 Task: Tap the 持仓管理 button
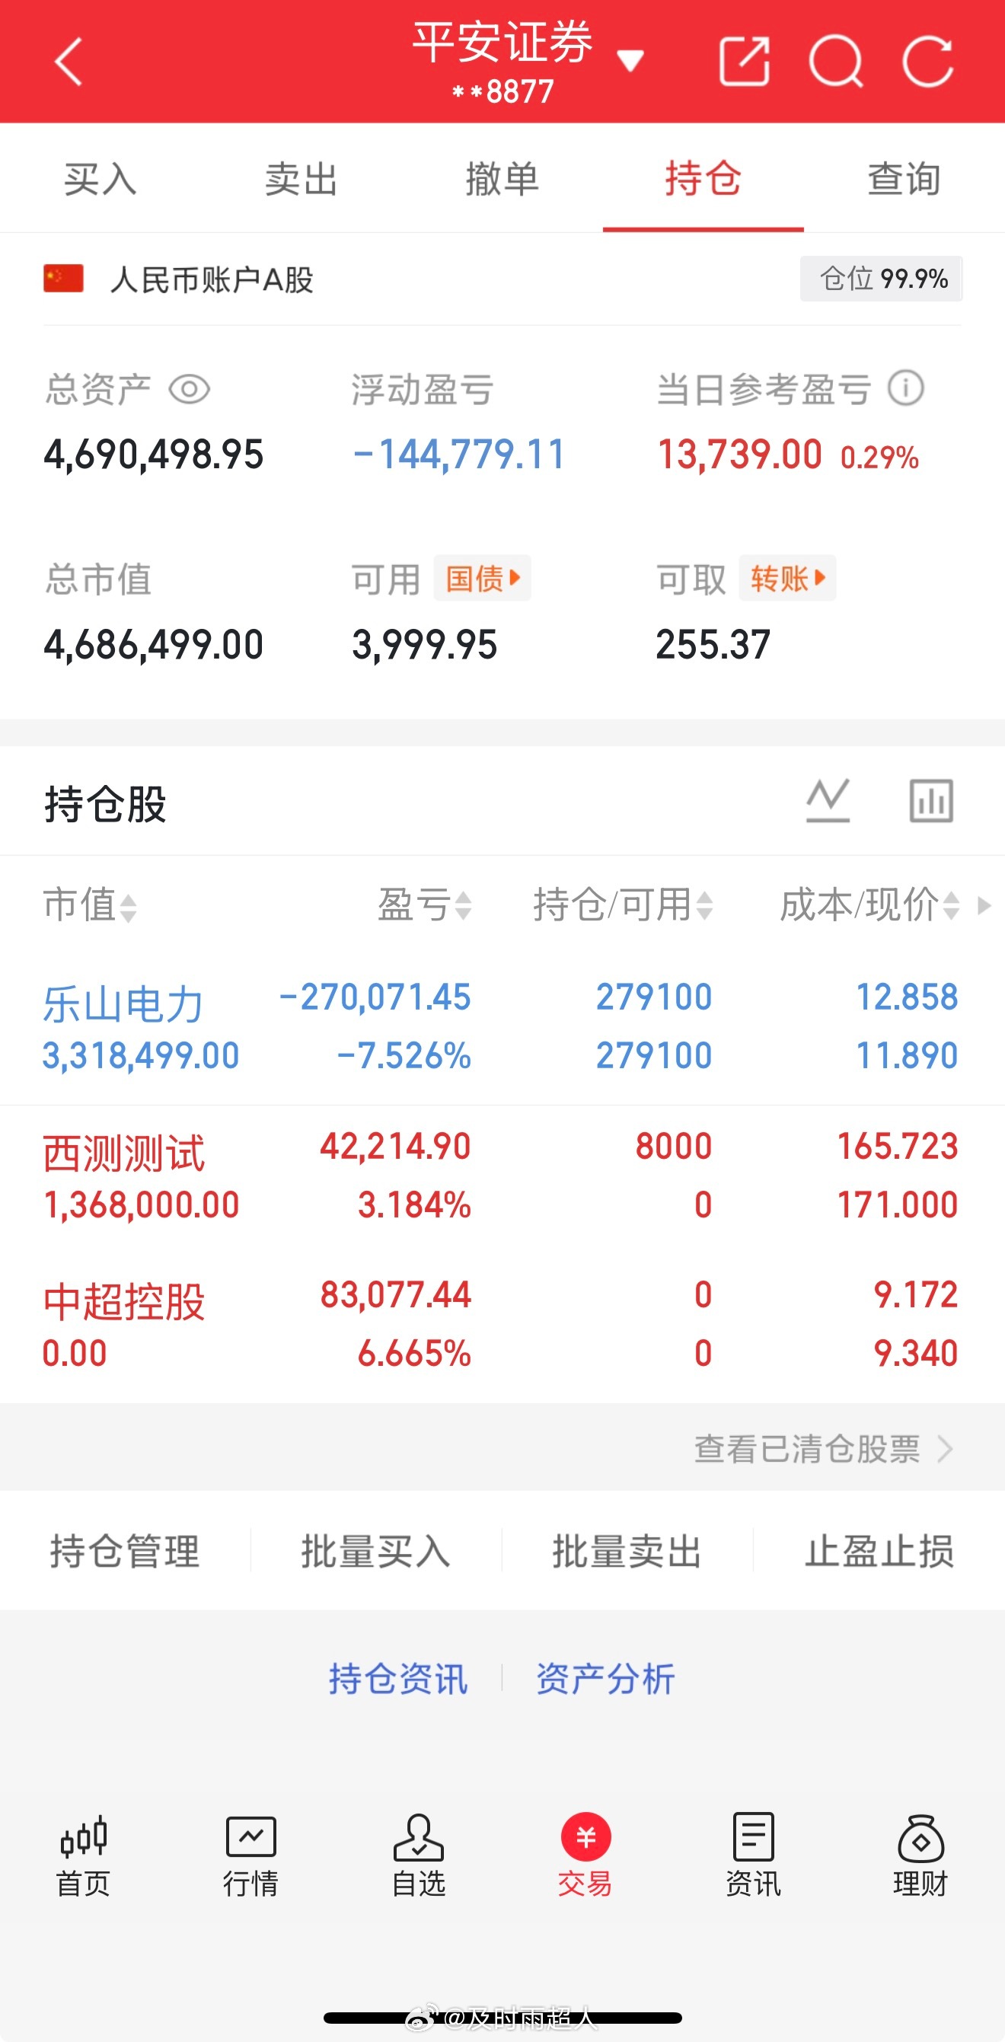[125, 1550]
